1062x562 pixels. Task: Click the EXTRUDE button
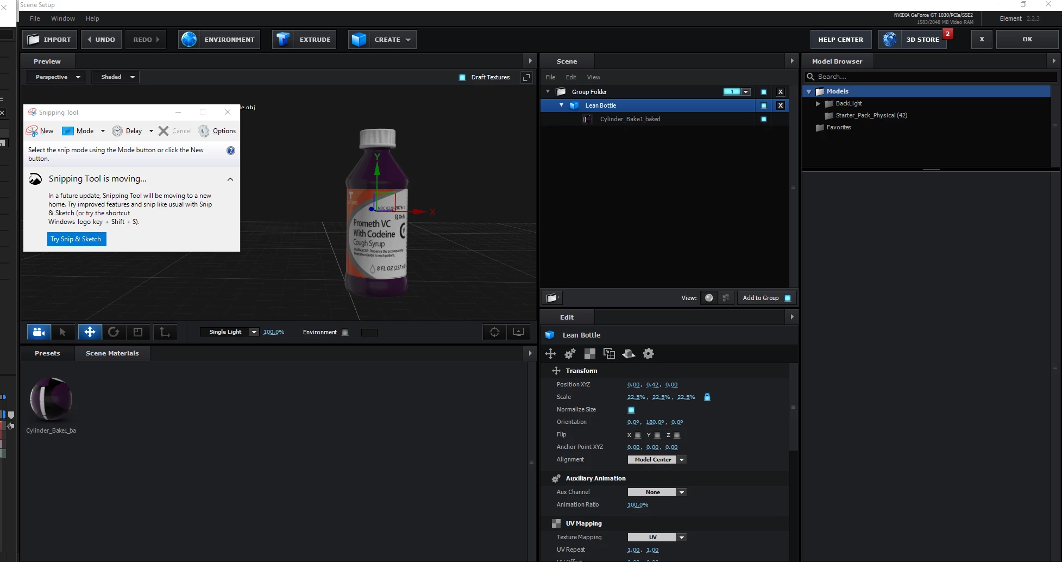tap(304, 40)
